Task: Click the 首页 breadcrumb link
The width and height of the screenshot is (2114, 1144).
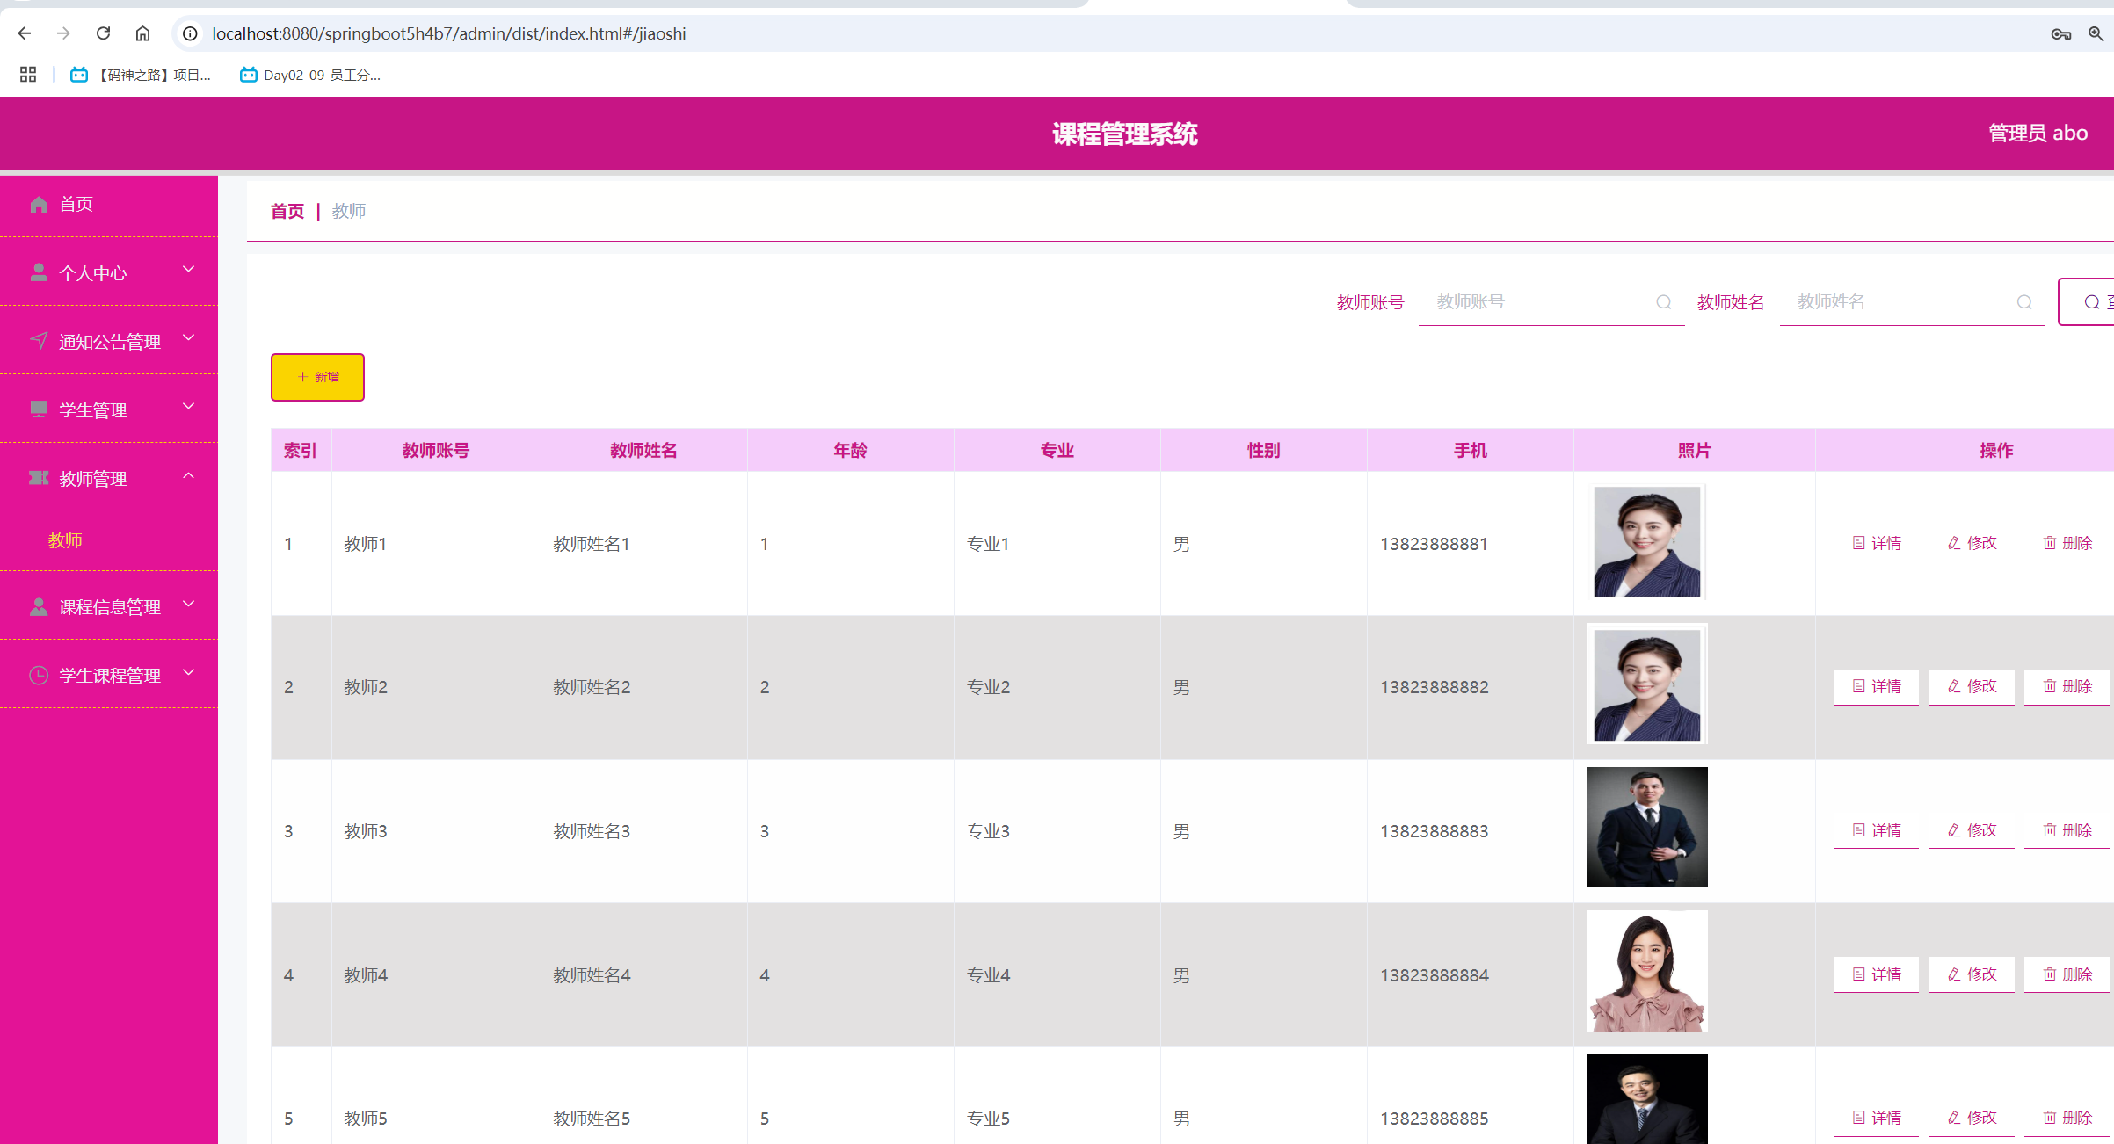Action: point(287,211)
